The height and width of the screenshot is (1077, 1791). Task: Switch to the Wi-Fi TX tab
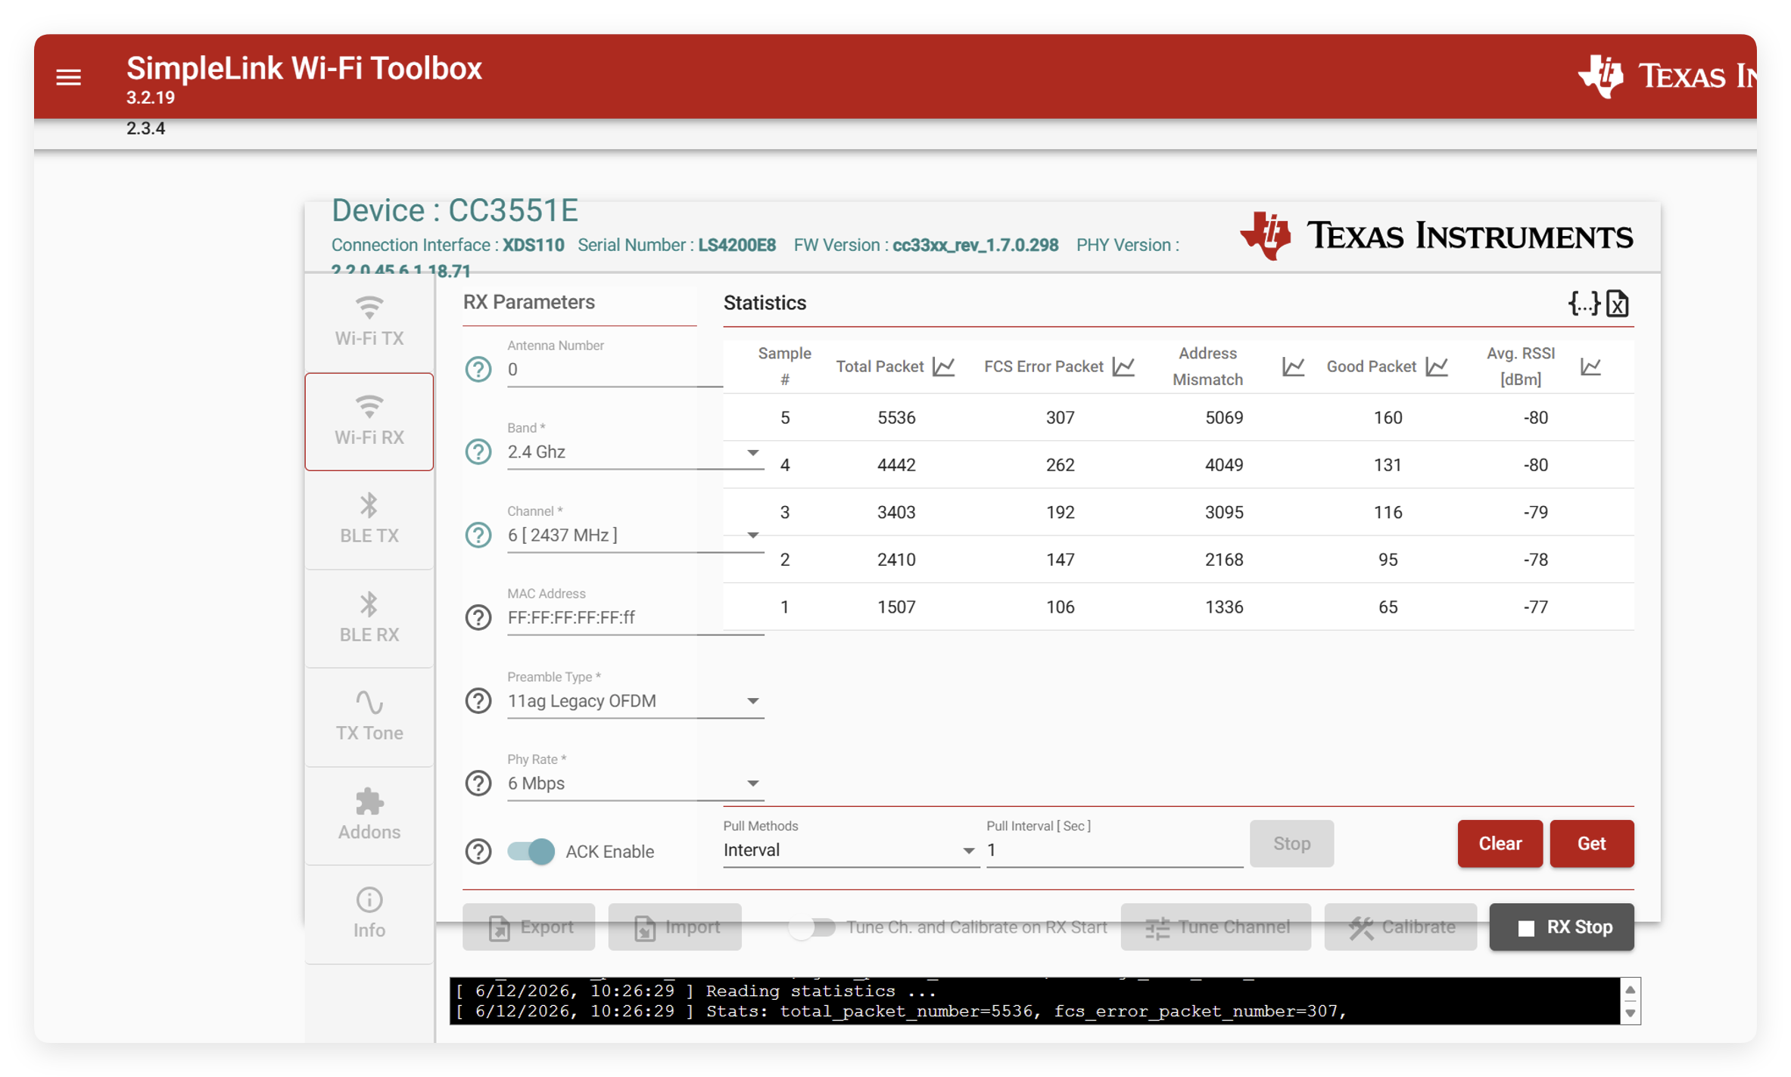[369, 322]
